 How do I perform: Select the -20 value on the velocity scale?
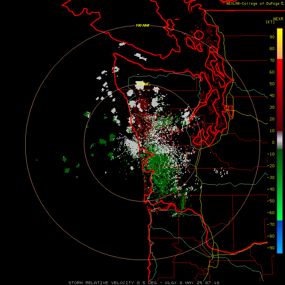271,166
